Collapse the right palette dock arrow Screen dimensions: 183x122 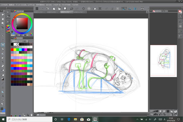(x=182, y=8)
